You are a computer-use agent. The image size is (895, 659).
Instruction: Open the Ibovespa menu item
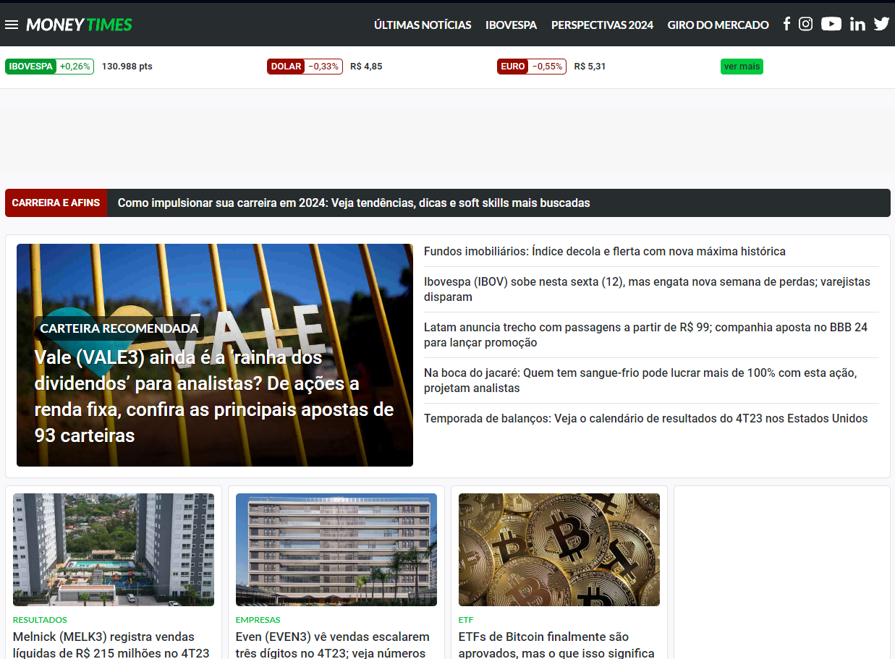[x=511, y=25]
